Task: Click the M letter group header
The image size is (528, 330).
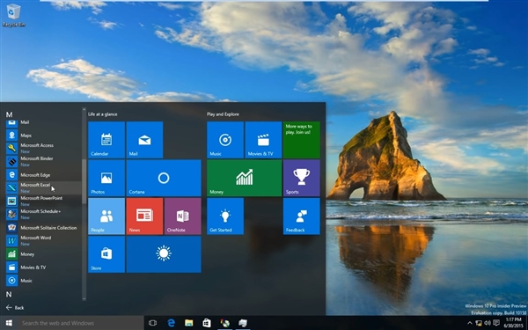Action: click(9, 114)
